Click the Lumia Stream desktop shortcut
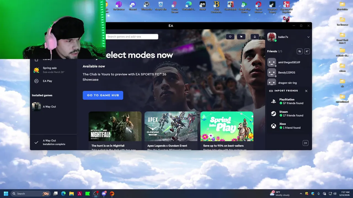Viewport: 353px width, 198px height. [x=175, y=7]
